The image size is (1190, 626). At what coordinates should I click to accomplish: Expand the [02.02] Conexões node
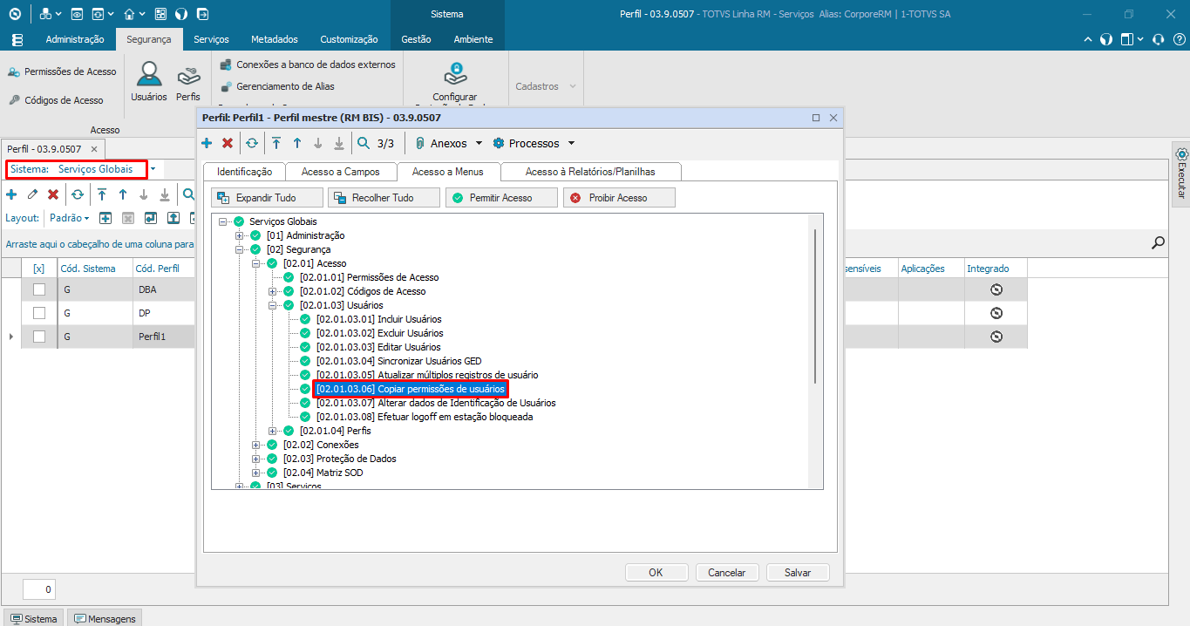coord(256,445)
